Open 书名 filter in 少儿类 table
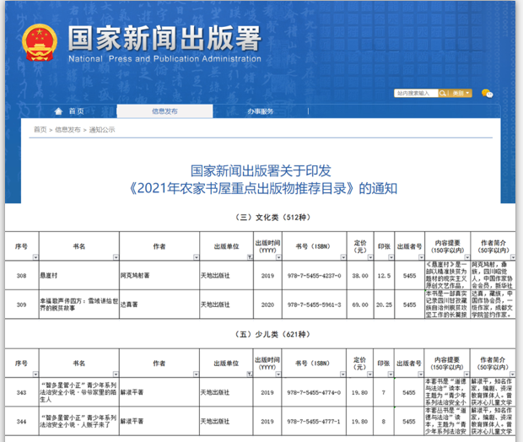Screen dimensions: 523x442 point(116,375)
